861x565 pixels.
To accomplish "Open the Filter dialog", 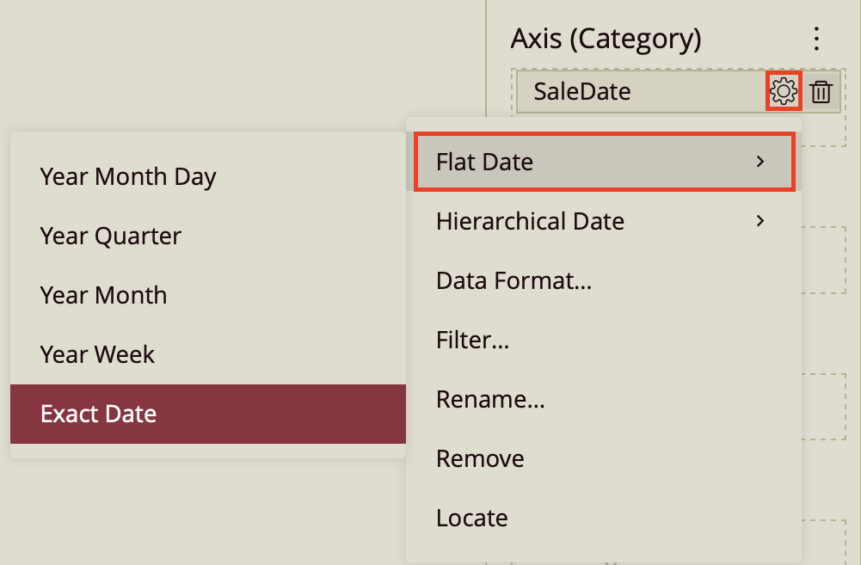I will pos(472,340).
